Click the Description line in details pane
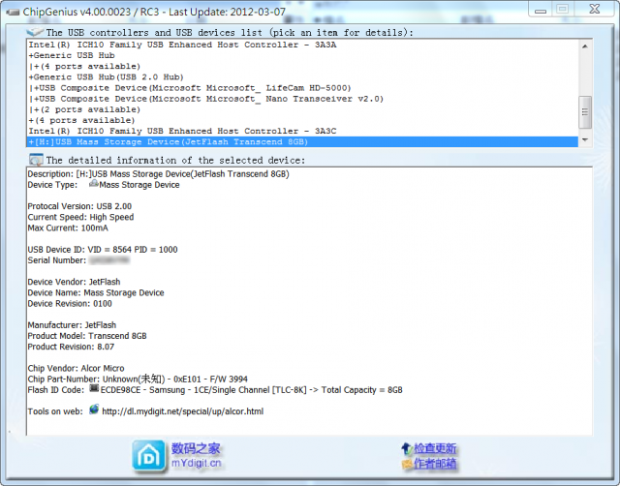 [x=158, y=174]
